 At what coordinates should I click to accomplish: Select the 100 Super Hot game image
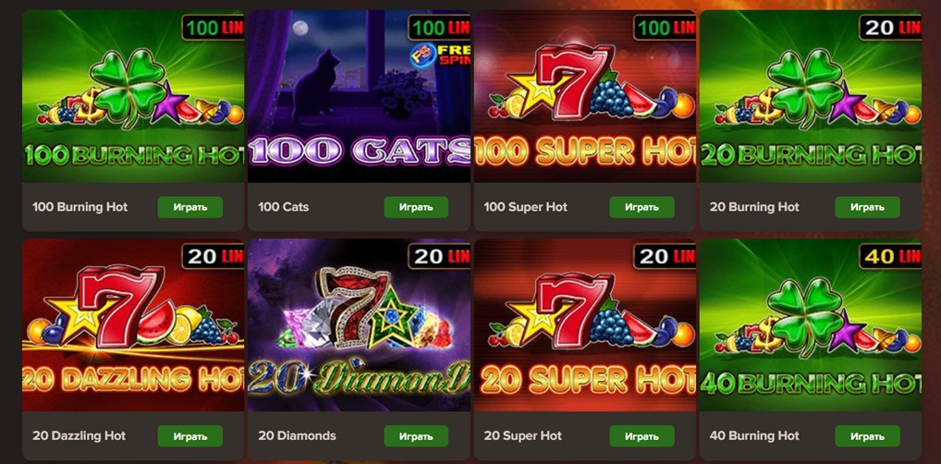pyautogui.click(x=584, y=96)
